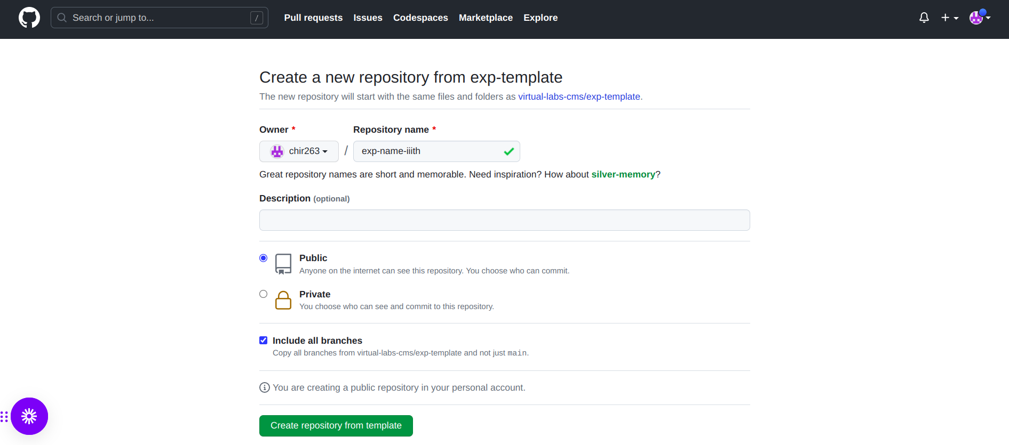
Task: Click Create repository from template
Action: (x=336, y=426)
